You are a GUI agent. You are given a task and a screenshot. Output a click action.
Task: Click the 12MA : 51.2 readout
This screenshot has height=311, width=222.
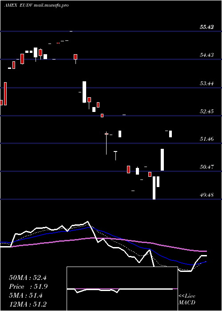click(28, 304)
